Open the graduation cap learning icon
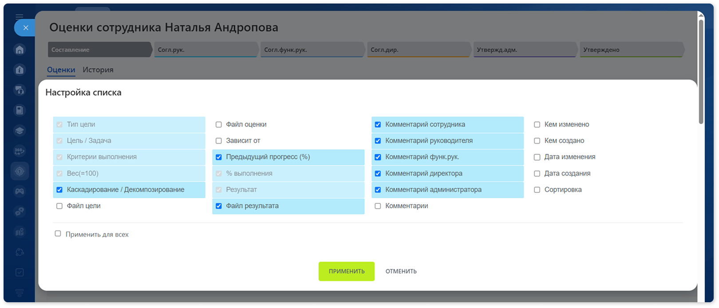 tap(20, 131)
